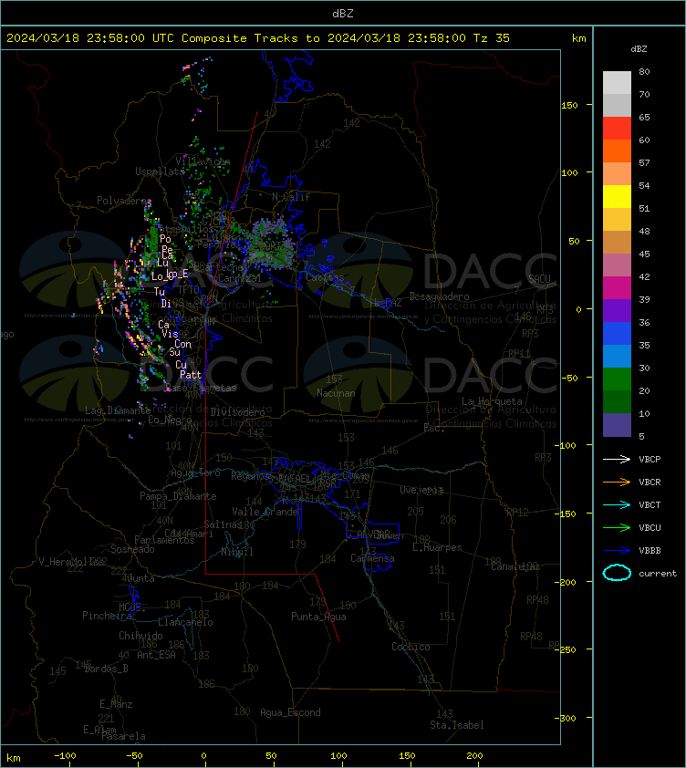Screen dimensions: 686x768
Task: Click the 'Cochico' map label
Action: click(x=411, y=647)
